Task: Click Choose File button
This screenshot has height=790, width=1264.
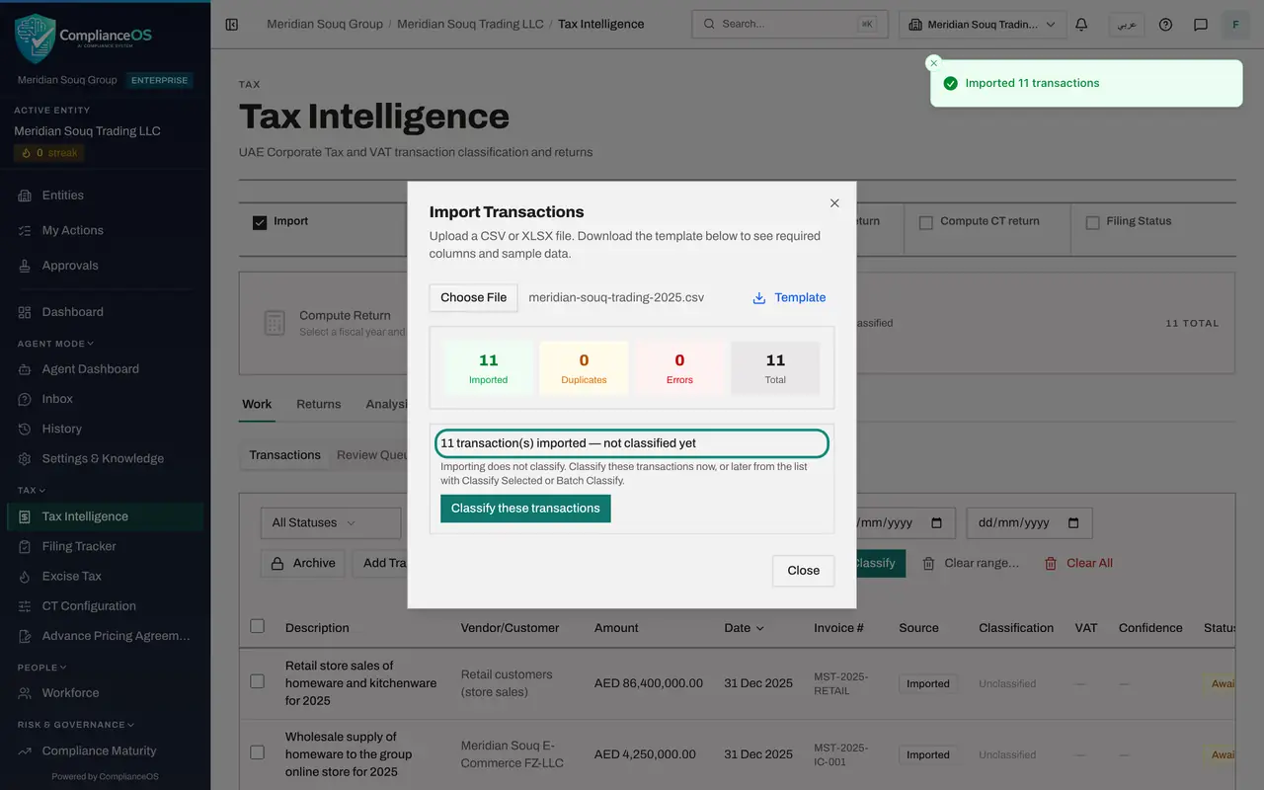Action: tap(474, 297)
